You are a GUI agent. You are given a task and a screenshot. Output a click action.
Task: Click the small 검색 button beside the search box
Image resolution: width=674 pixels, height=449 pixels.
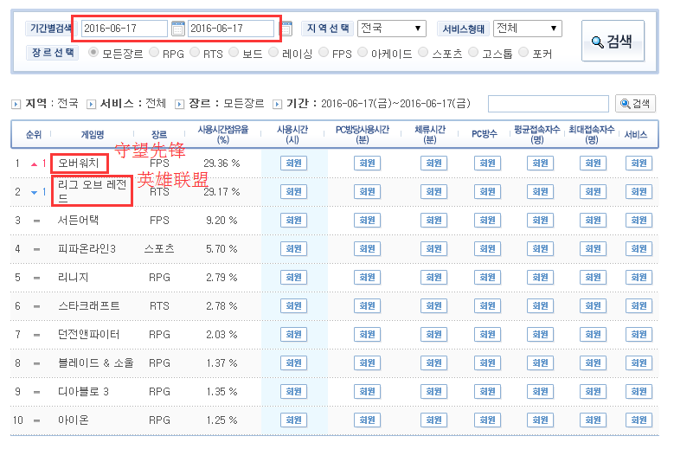[x=635, y=104]
